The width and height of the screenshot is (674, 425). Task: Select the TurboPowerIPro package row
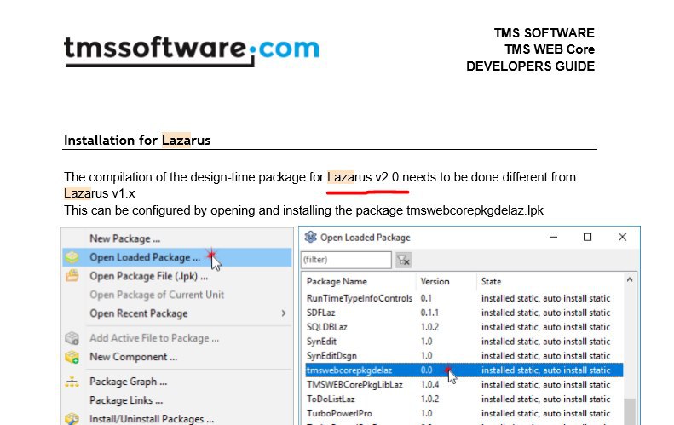pyautogui.click(x=464, y=413)
